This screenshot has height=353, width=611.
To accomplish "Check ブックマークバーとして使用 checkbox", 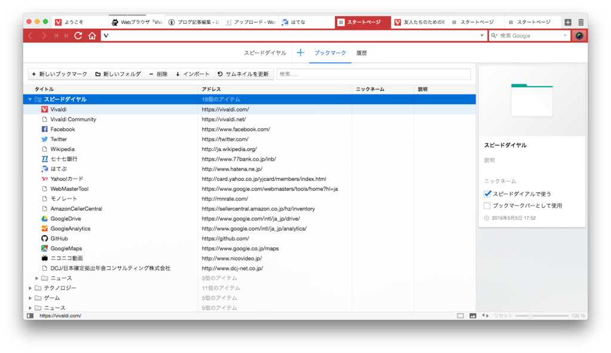I will pyautogui.click(x=487, y=205).
